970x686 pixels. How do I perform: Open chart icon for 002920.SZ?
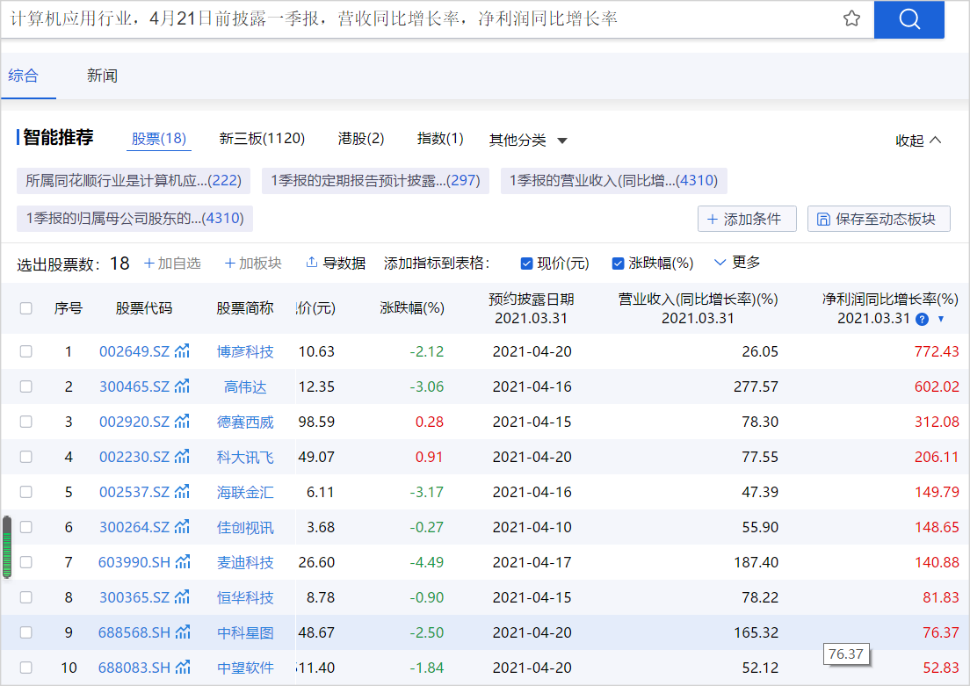point(182,422)
